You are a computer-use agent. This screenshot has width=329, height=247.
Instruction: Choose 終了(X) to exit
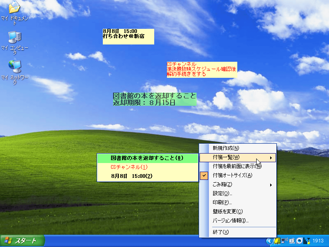tap(238, 232)
